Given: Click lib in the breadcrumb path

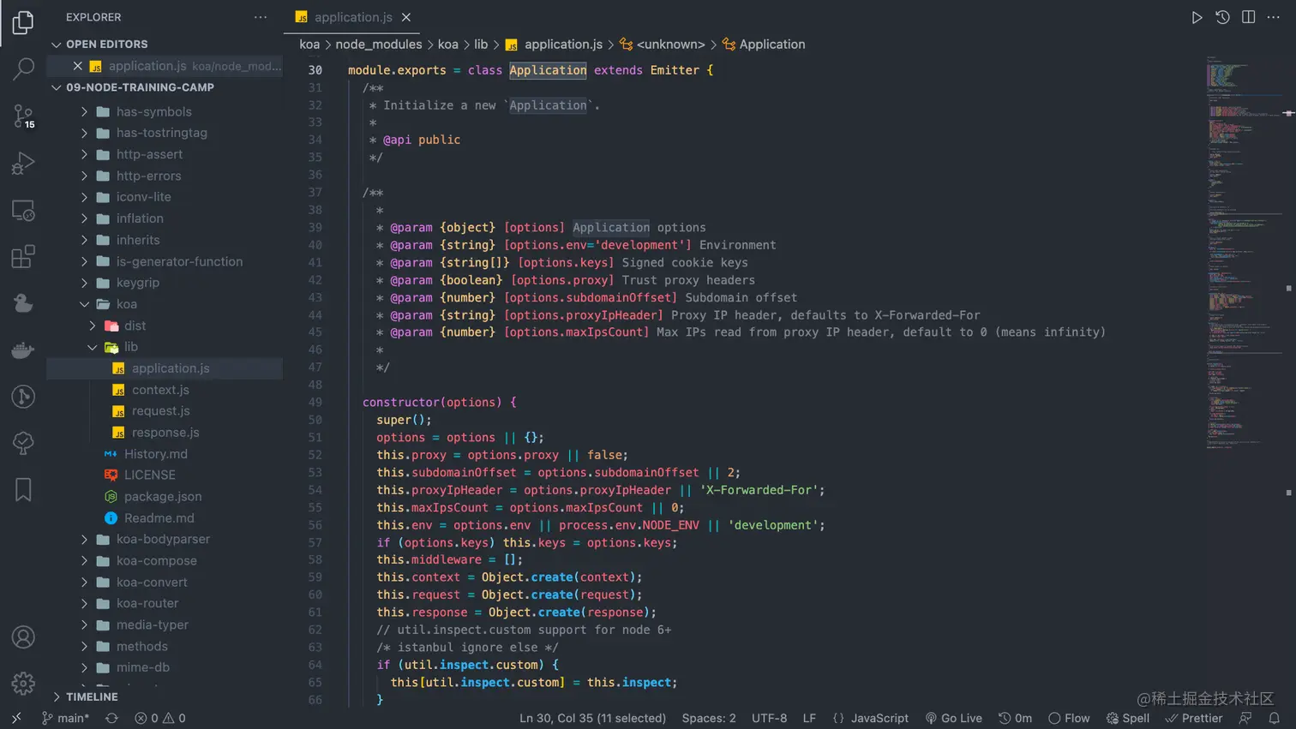Looking at the screenshot, I should 481,45.
